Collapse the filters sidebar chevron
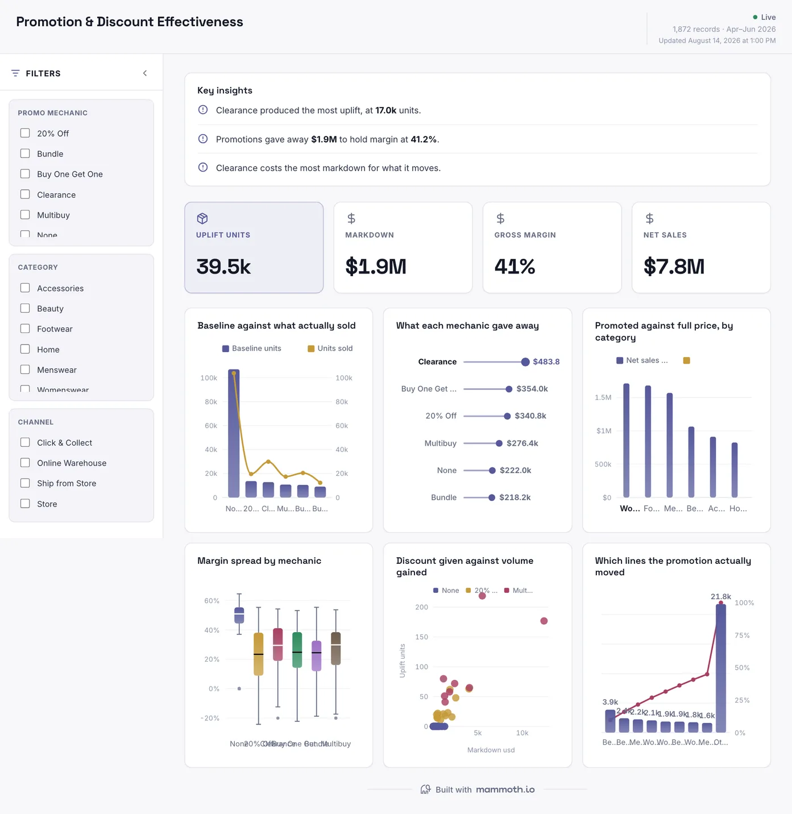 point(145,73)
